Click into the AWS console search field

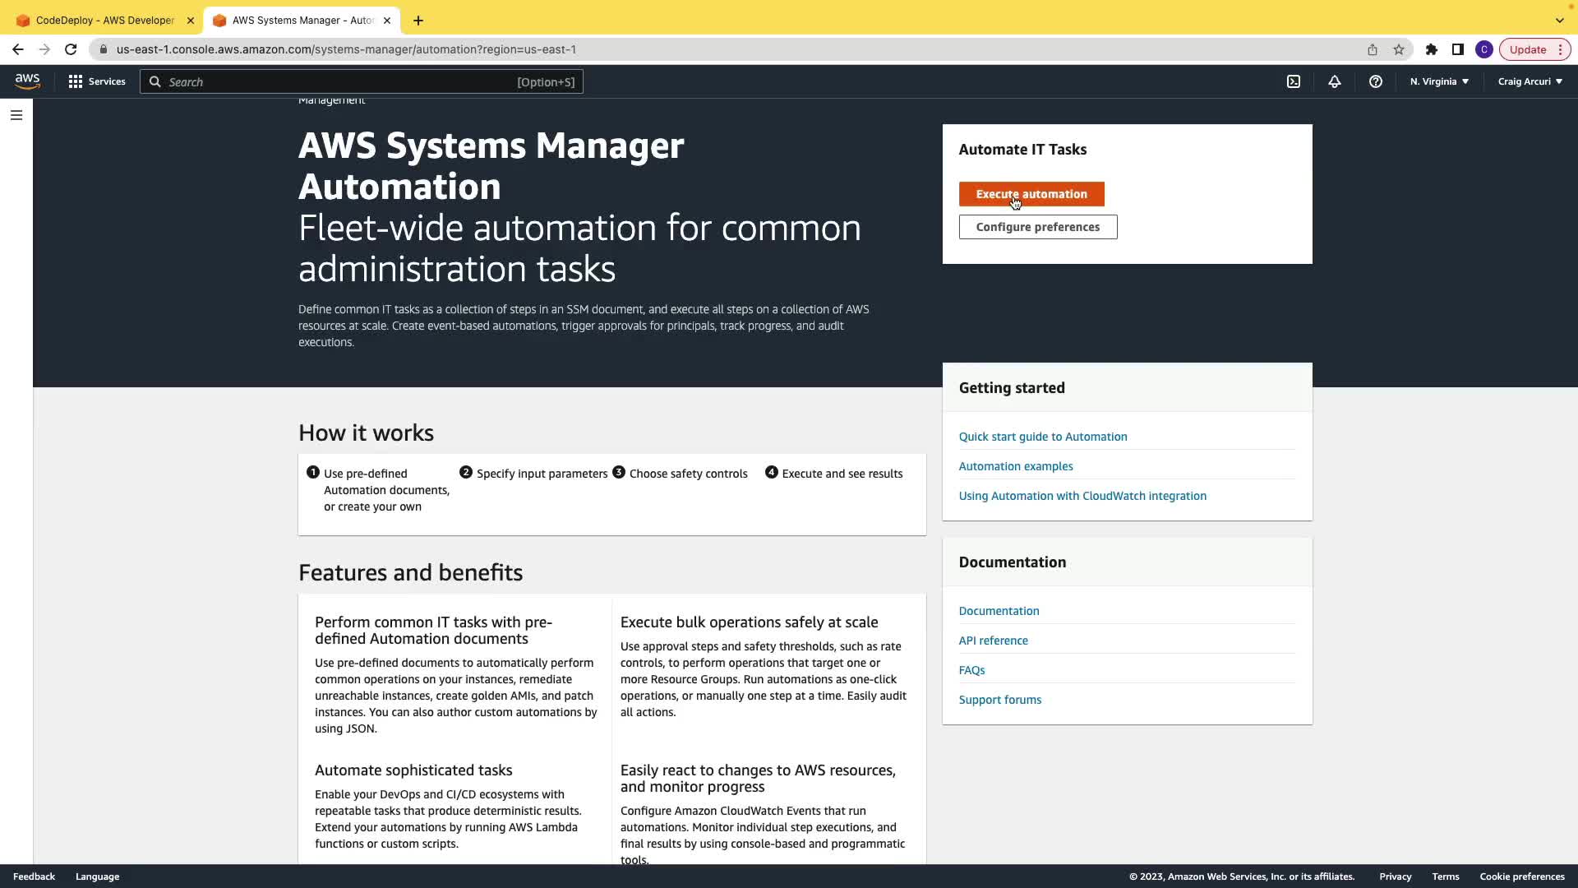362,81
